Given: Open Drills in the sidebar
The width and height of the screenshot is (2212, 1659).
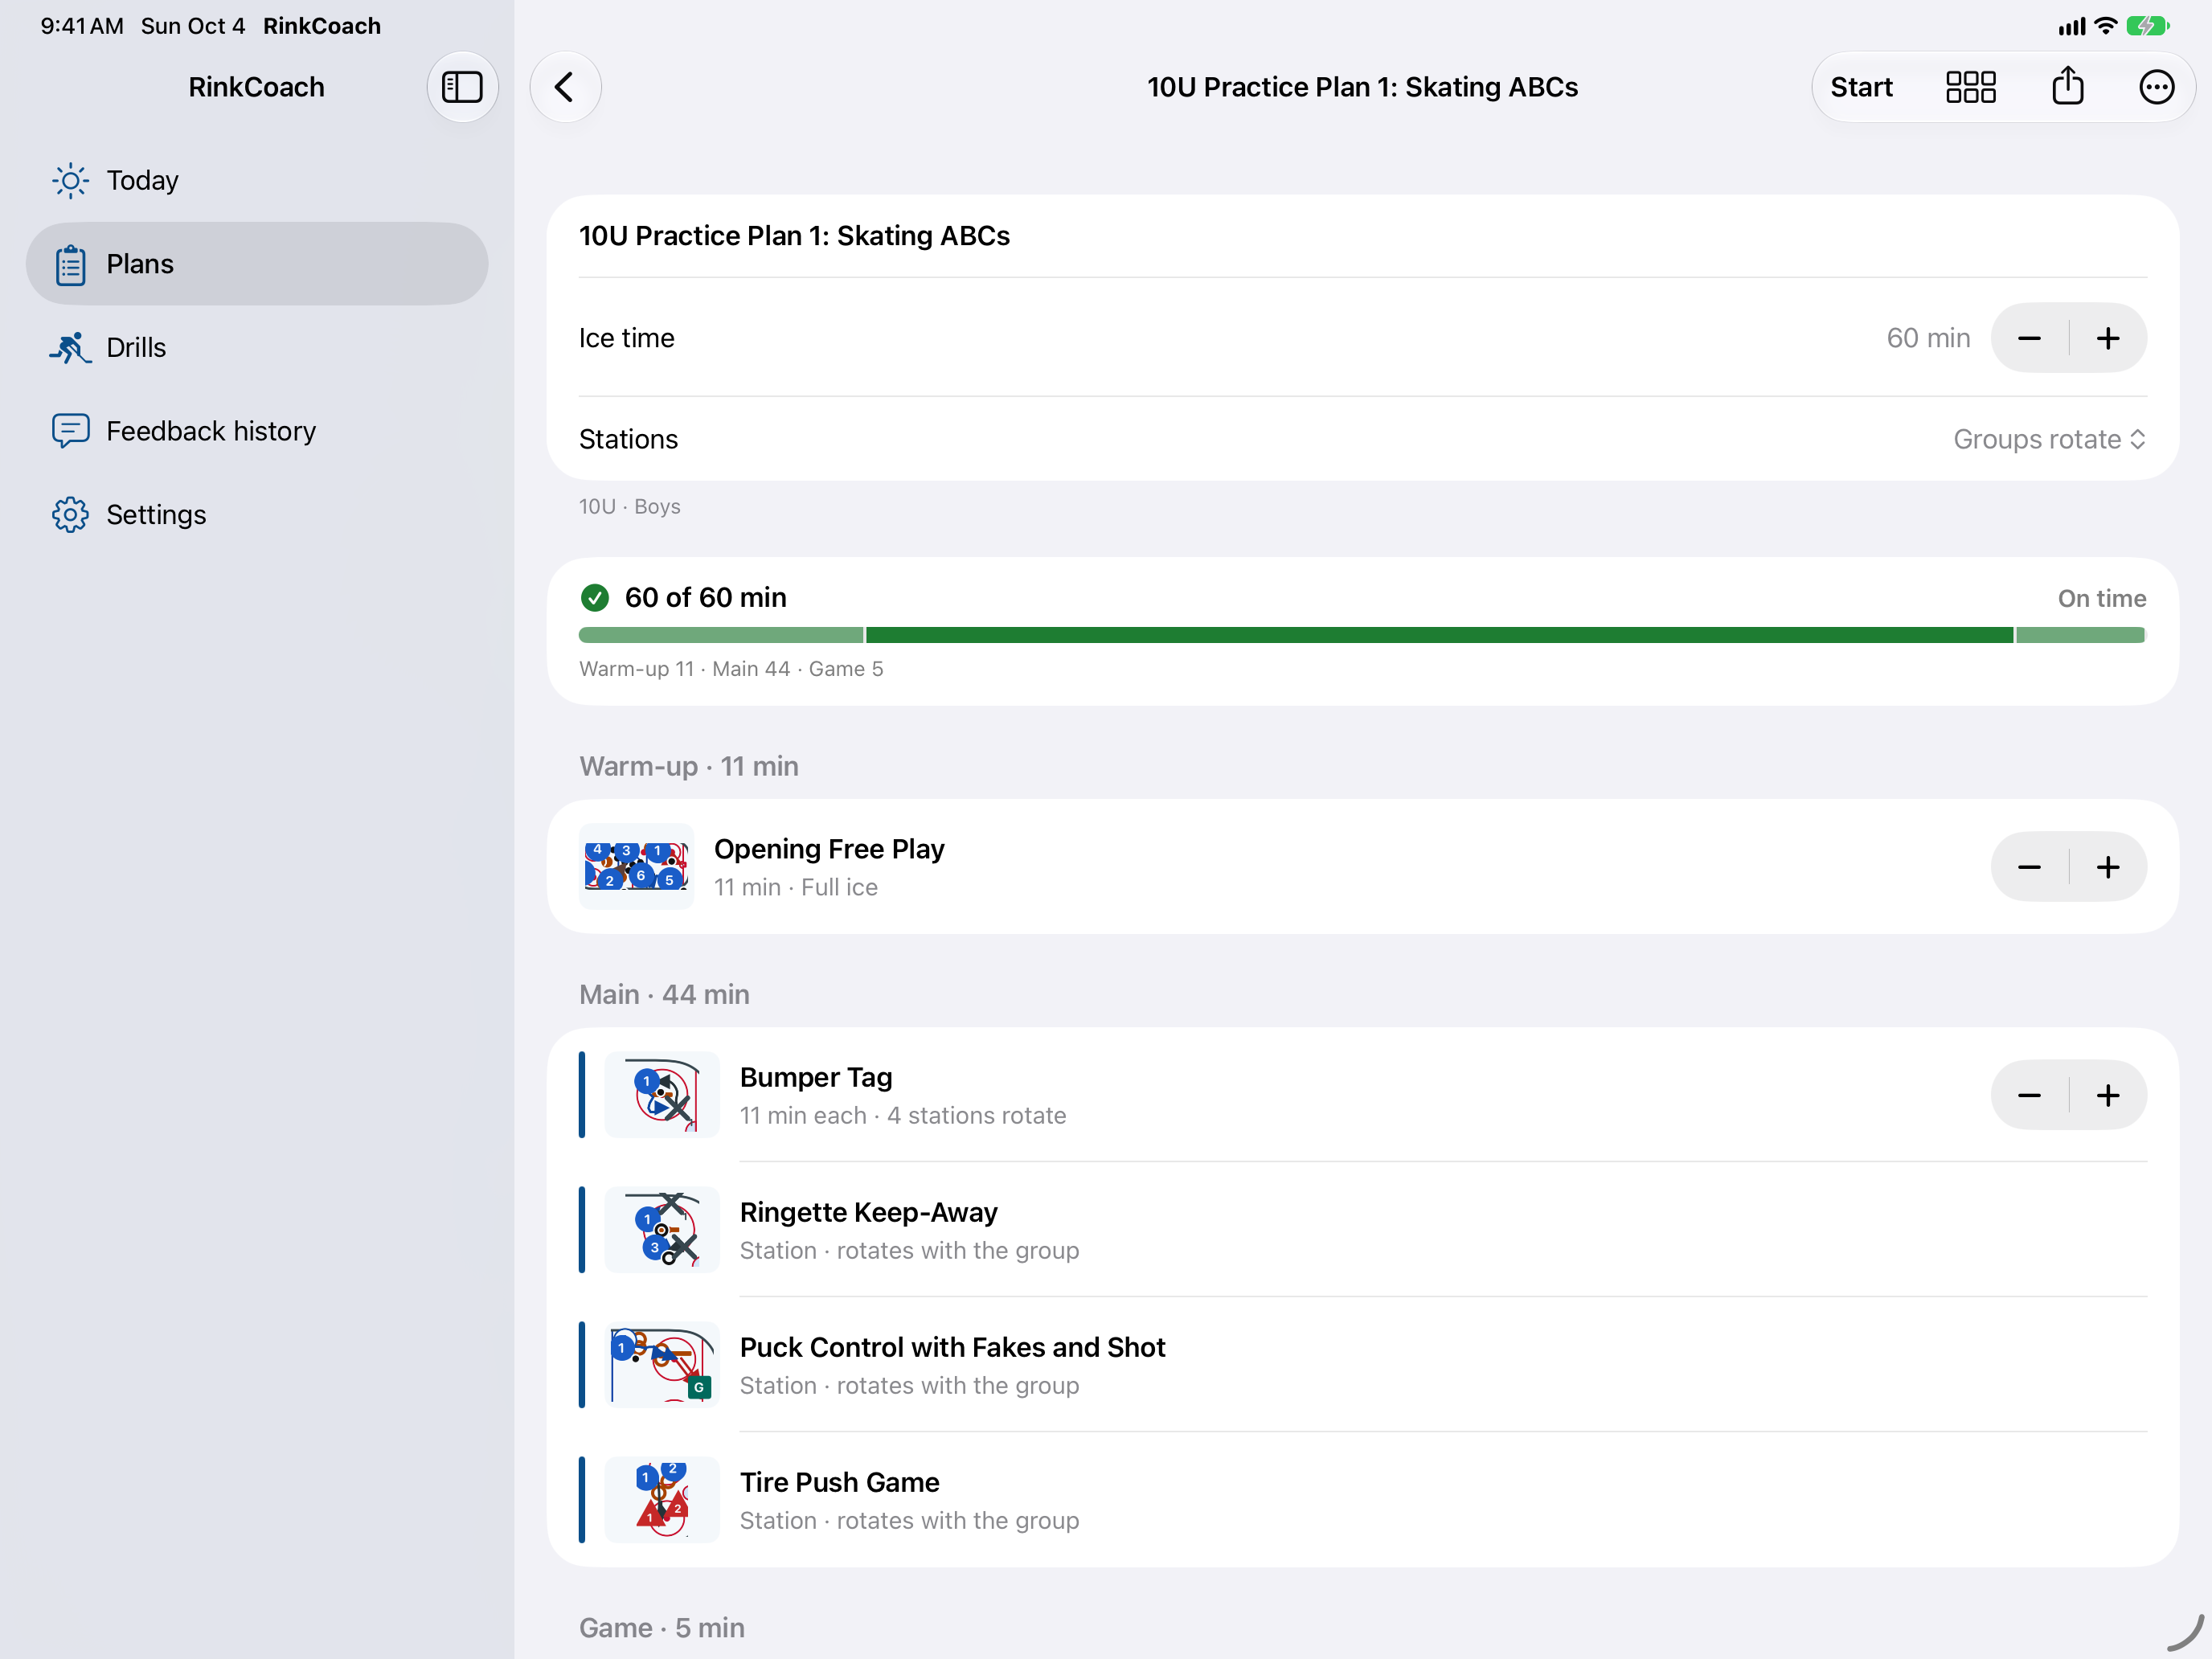Looking at the screenshot, I should pyautogui.click(x=257, y=347).
